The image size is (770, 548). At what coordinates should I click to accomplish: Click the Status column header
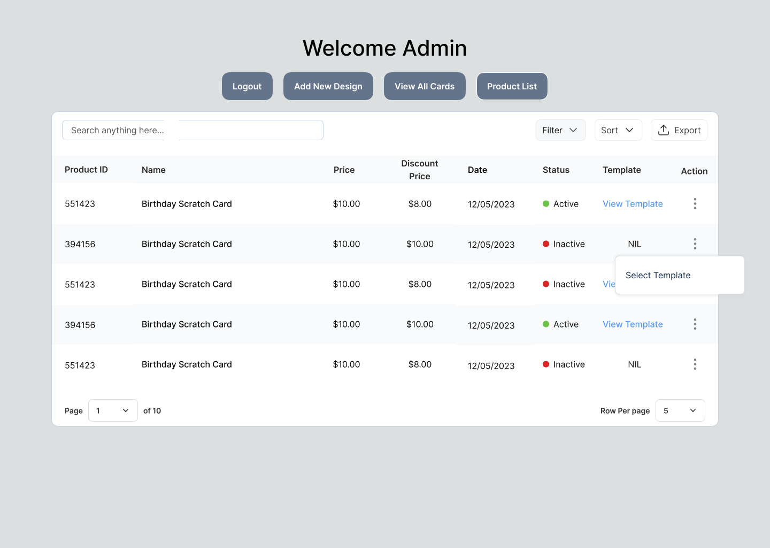coord(556,170)
